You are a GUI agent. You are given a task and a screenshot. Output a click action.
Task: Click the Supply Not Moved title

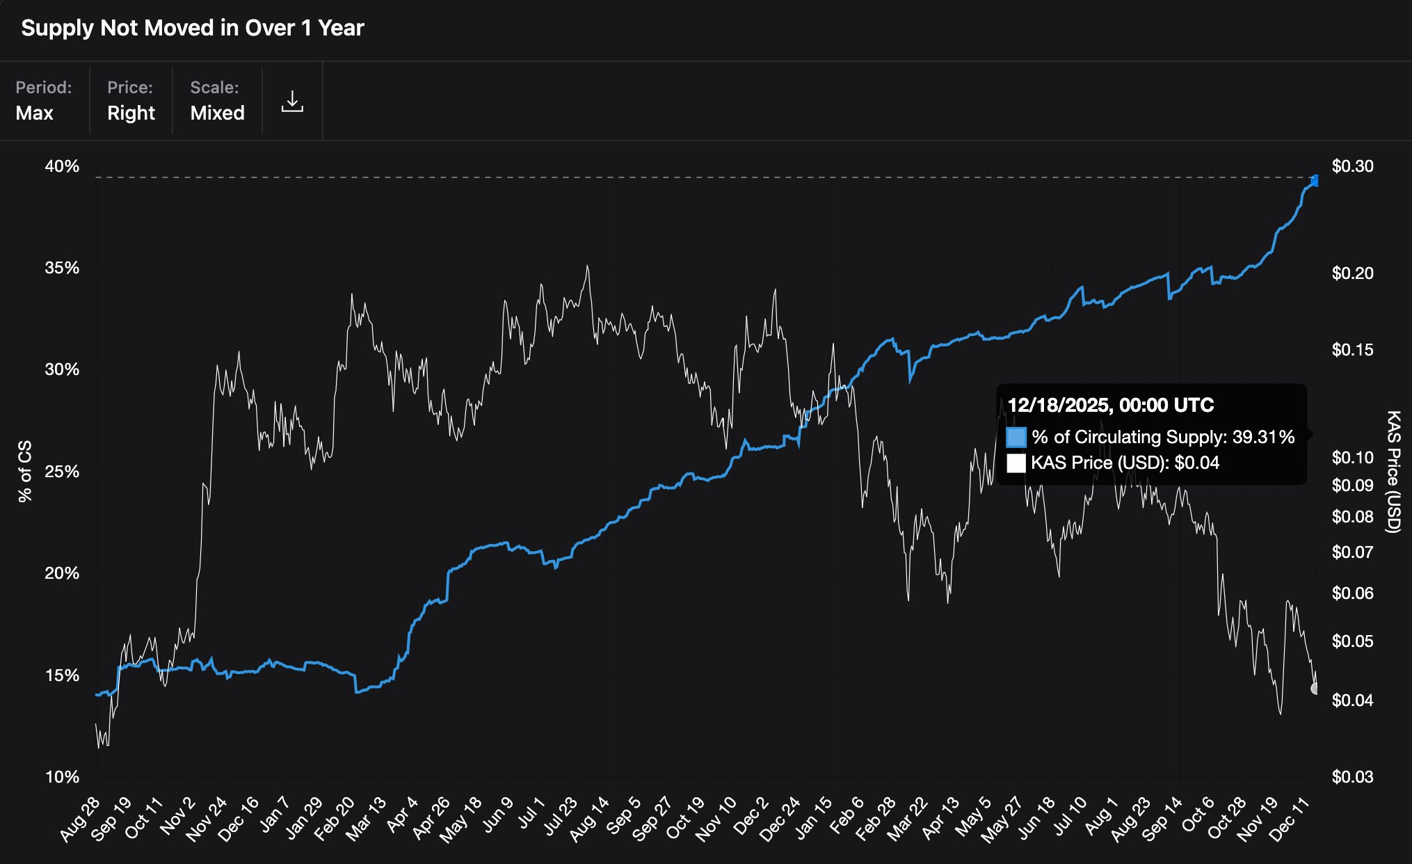[193, 28]
